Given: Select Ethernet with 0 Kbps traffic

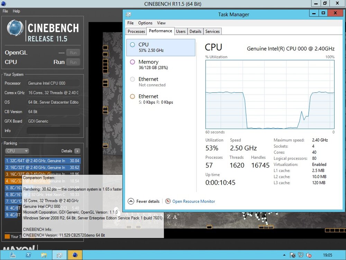Looking at the screenshot, I should 161,99.
